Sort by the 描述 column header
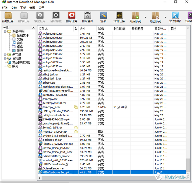Viewport: 192px width, 183px height. pyautogui.click(x=177, y=29)
